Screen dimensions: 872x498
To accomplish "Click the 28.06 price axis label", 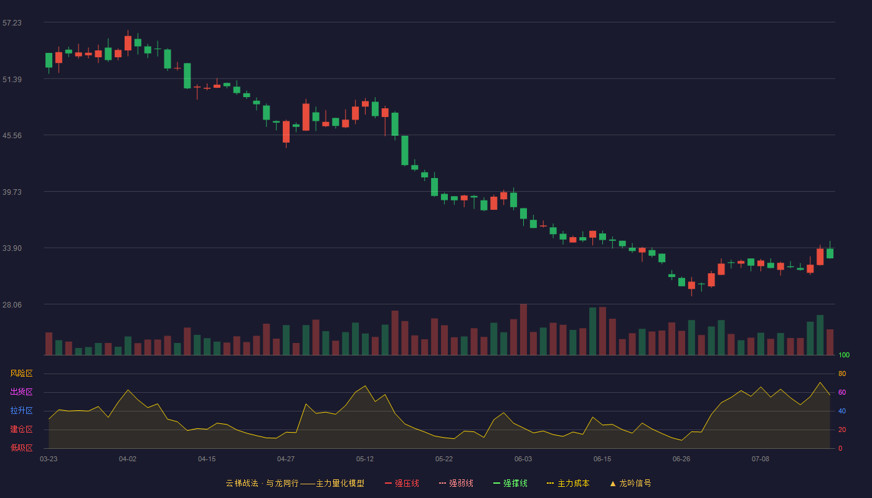I will click(12, 304).
